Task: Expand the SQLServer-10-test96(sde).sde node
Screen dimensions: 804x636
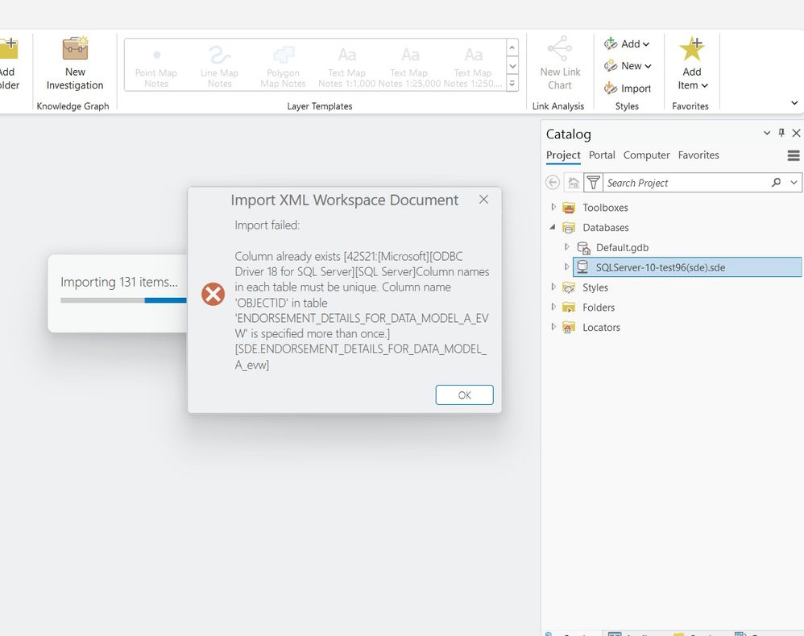Action: click(566, 267)
